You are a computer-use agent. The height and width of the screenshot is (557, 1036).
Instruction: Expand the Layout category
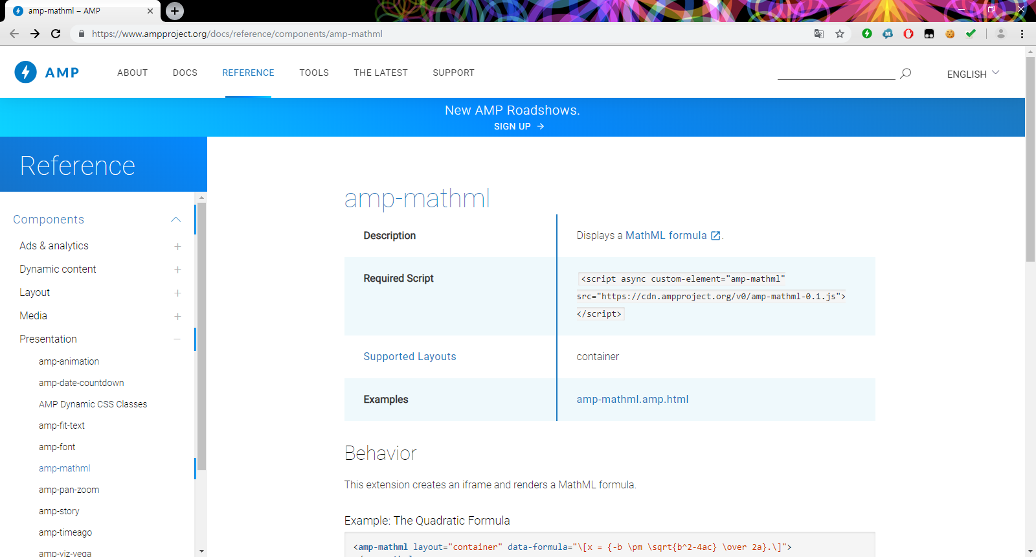[177, 293]
